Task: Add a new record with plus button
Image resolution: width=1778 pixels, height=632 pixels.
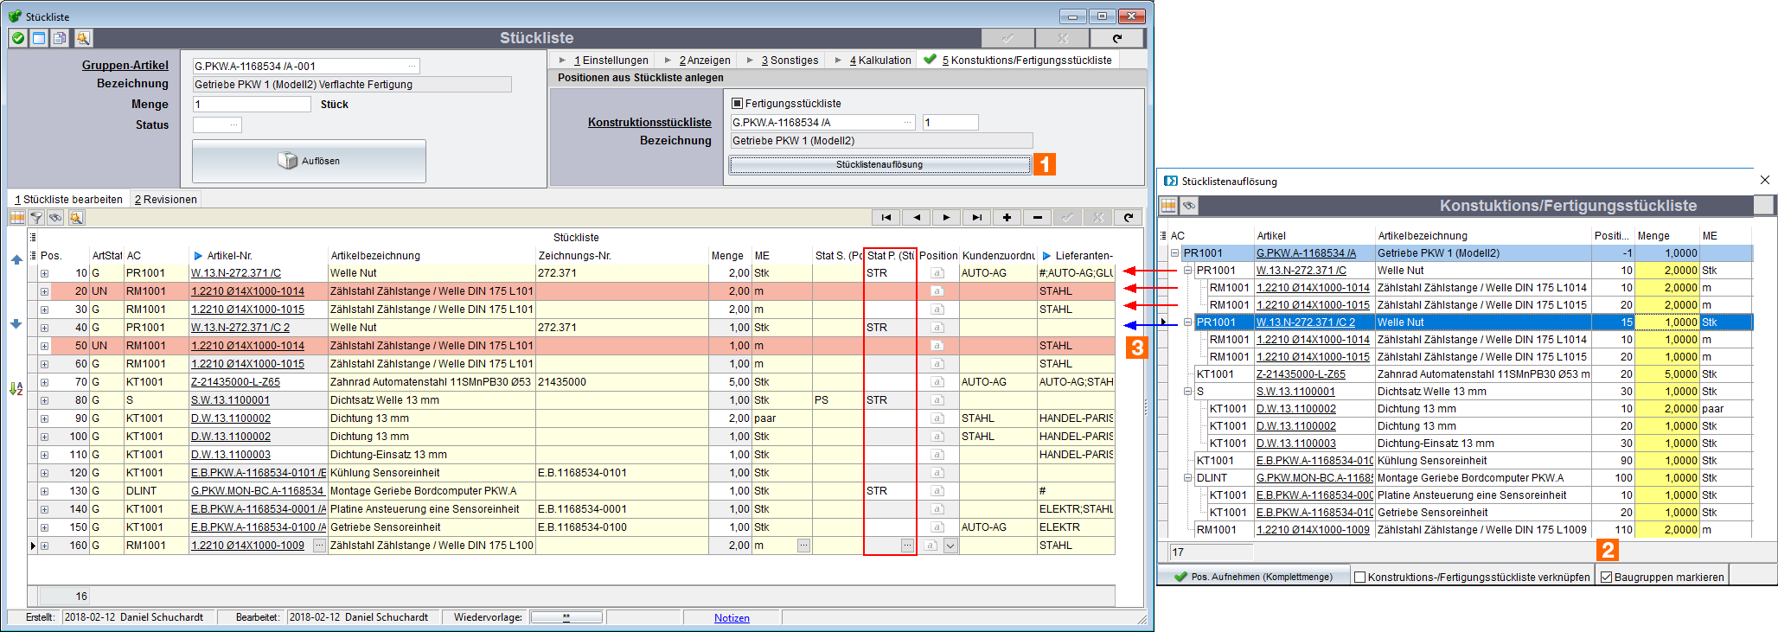Action: 1007,218
